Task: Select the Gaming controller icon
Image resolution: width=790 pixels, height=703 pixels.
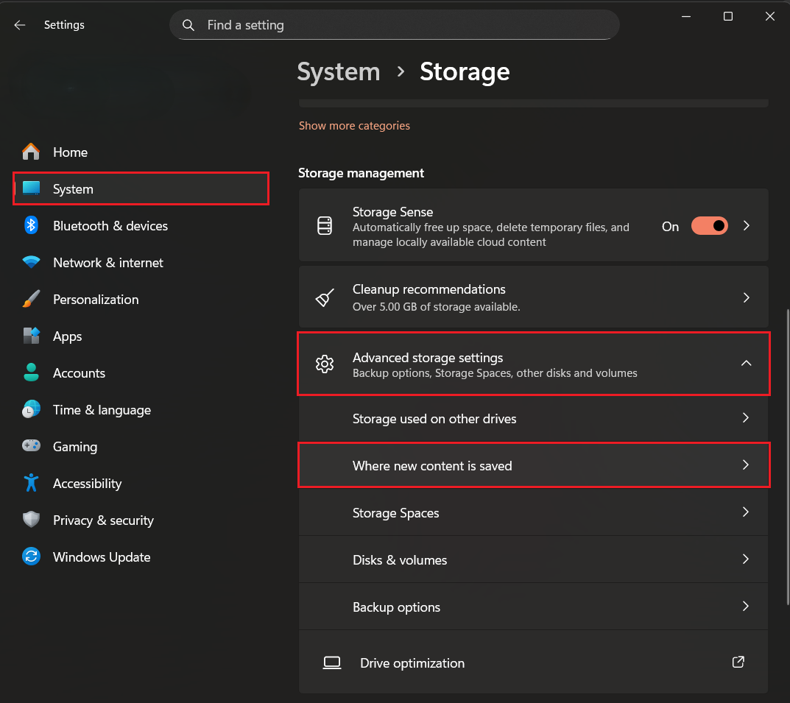Action: point(29,446)
